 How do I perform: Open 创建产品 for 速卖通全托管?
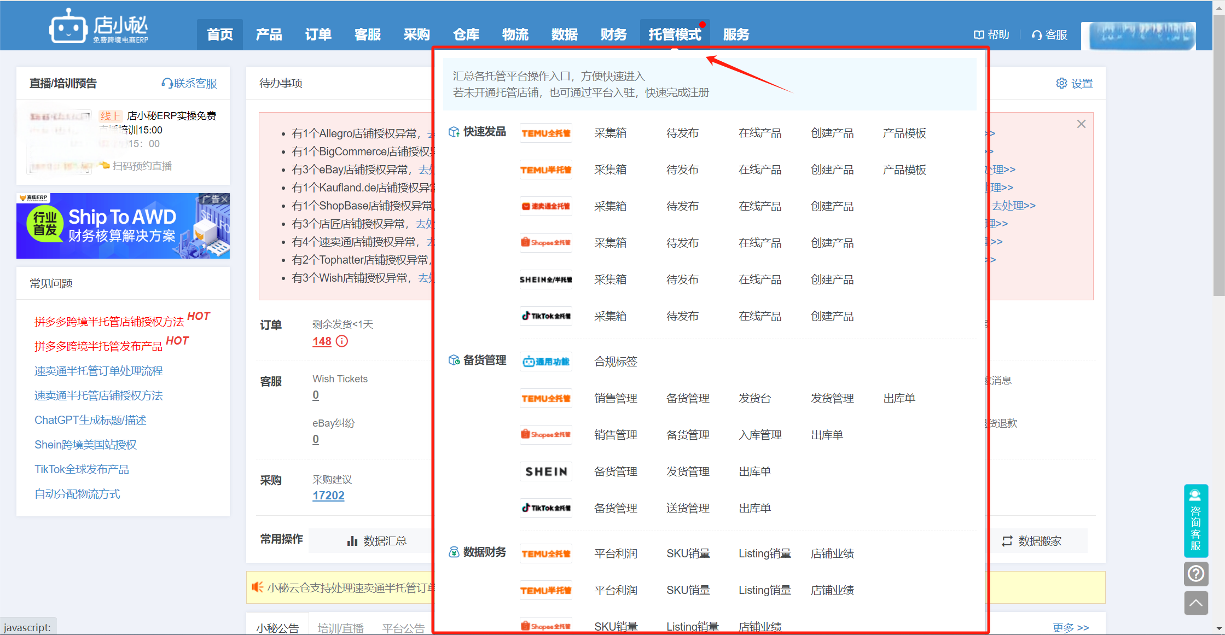[833, 206]
